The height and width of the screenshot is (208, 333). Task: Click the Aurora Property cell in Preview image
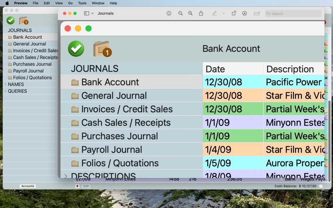(x=294, y=163)
